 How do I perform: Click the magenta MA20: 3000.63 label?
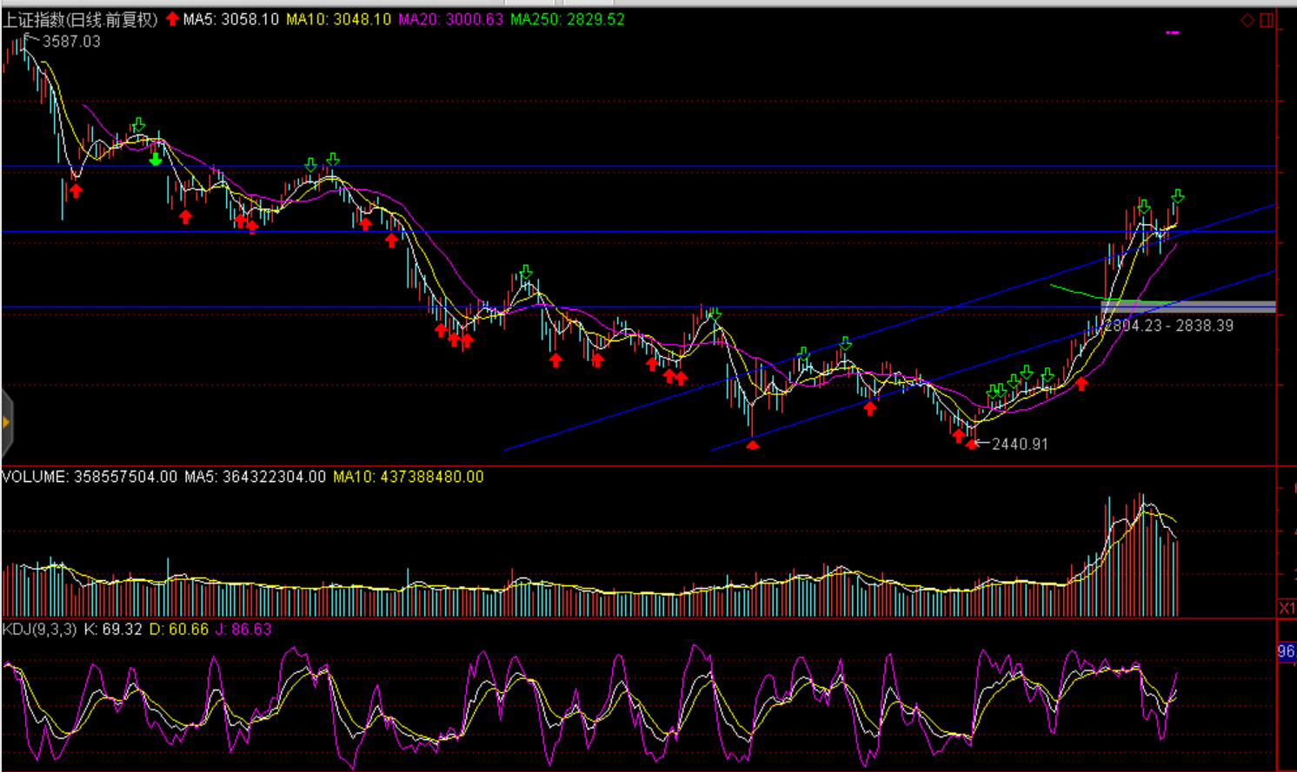click(x=450, y=19)
